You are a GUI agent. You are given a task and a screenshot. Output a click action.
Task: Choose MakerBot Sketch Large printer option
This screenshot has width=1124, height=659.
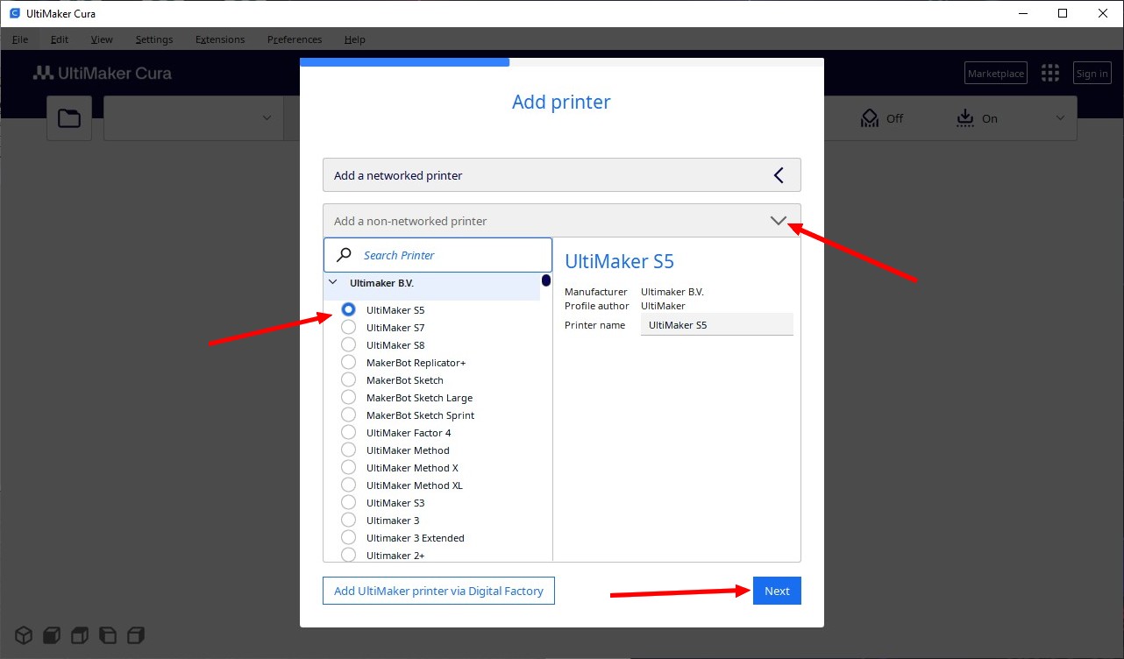349,398
